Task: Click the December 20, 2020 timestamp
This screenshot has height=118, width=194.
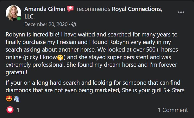Action: click(x=46, y=24)
